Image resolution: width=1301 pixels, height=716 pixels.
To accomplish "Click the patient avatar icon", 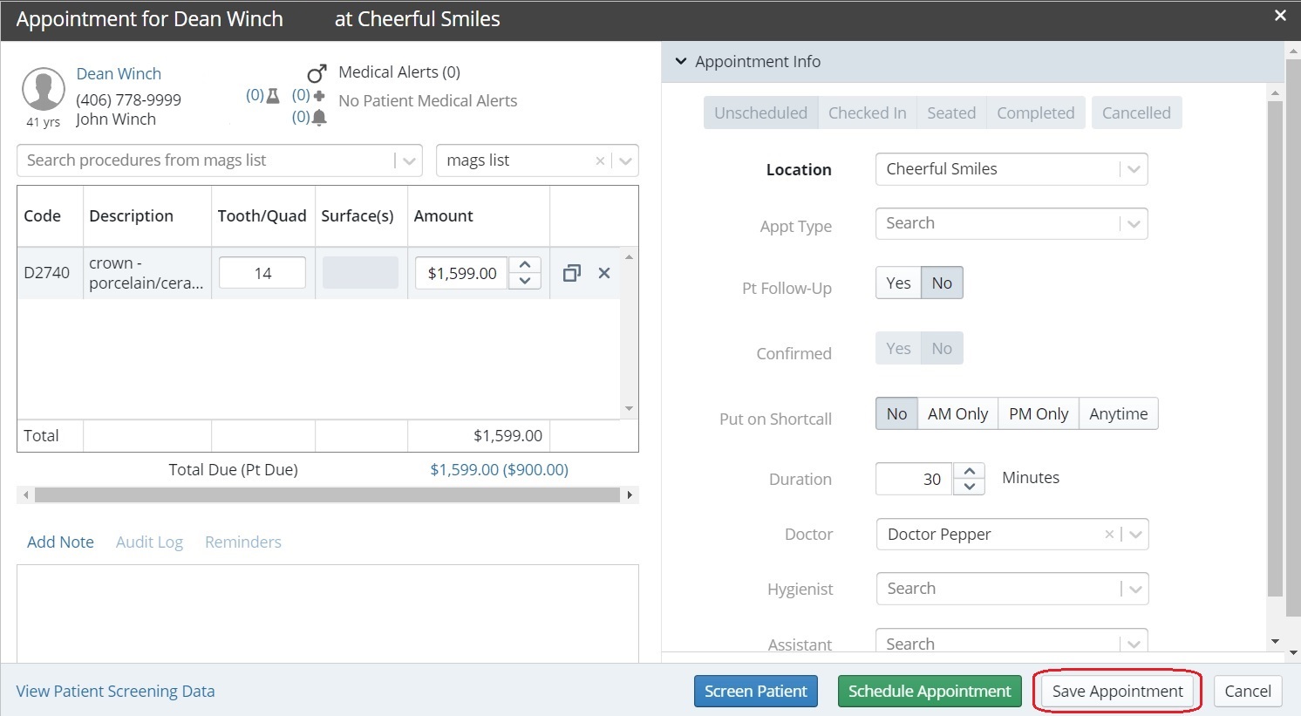I will click(x=44, y=89).
